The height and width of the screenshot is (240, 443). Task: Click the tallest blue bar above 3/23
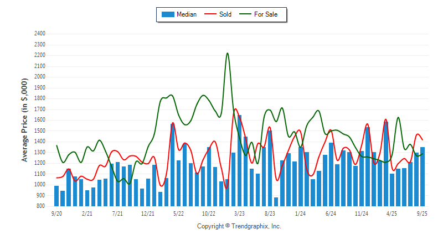click(239, 160)
